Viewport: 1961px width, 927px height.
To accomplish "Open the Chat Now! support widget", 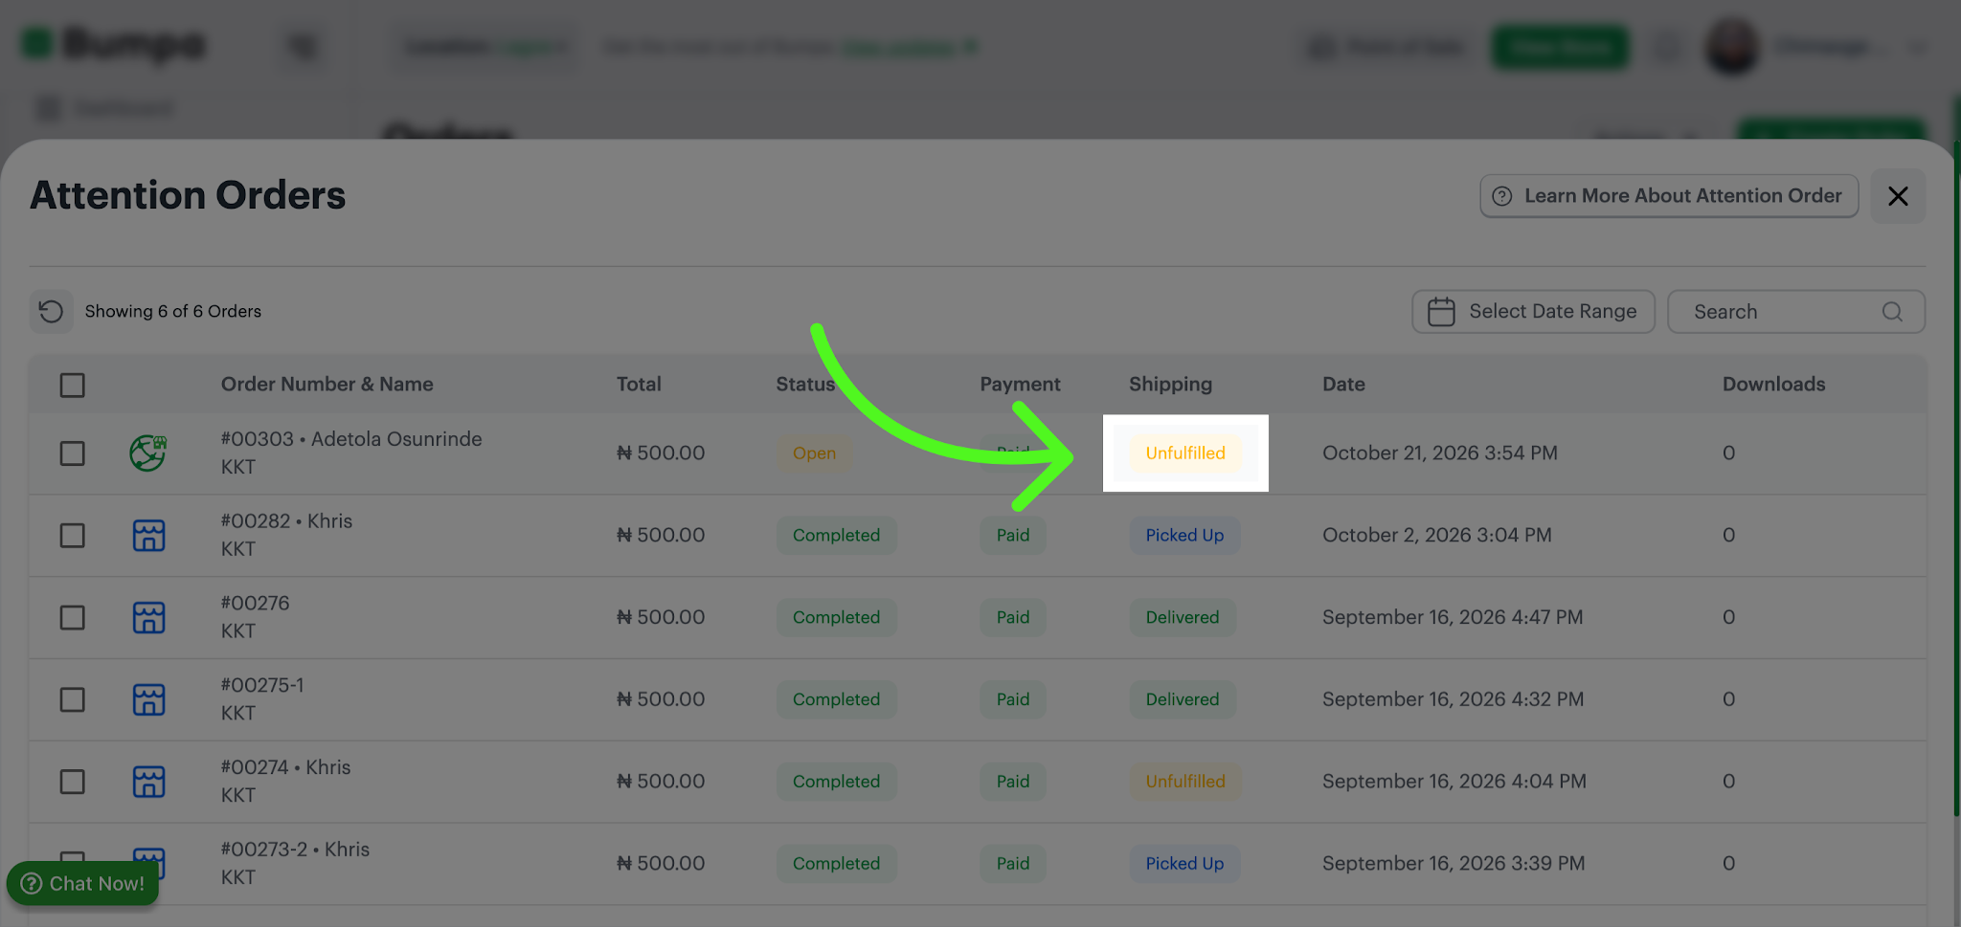I will coord(82,883).
